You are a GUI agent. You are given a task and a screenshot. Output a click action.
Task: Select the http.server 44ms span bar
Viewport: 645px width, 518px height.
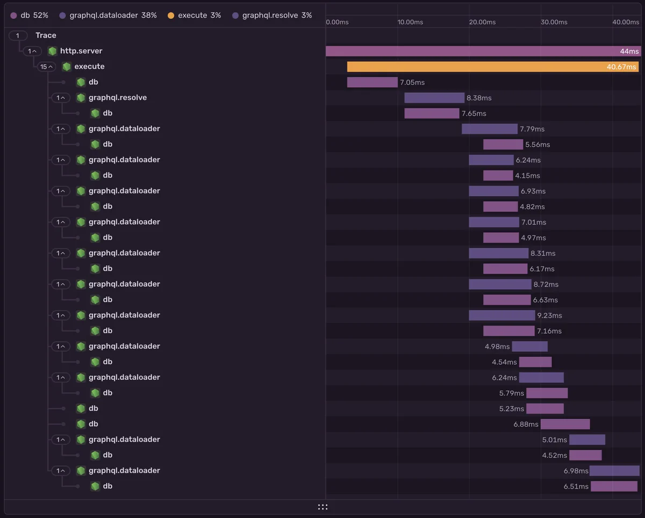[483, 51]
